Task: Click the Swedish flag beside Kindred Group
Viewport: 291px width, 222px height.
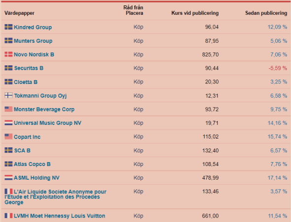Action: (x=8, y=27)
